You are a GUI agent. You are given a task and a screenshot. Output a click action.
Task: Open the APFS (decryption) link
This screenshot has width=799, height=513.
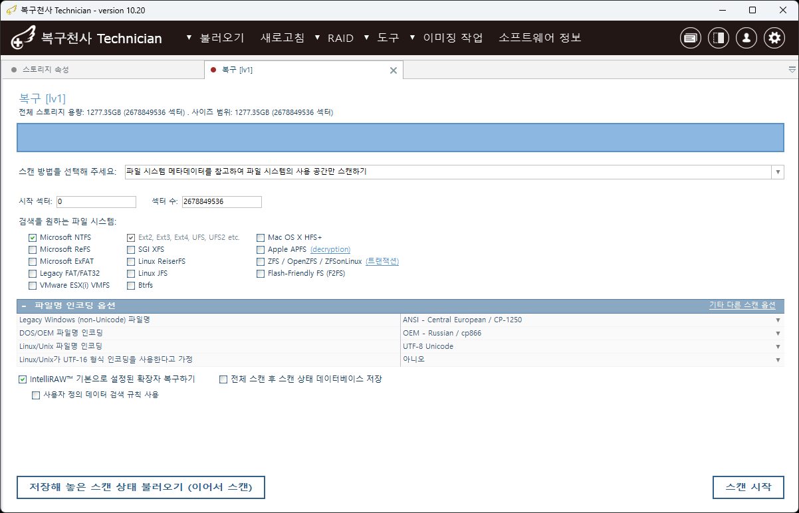coord(330,249)
